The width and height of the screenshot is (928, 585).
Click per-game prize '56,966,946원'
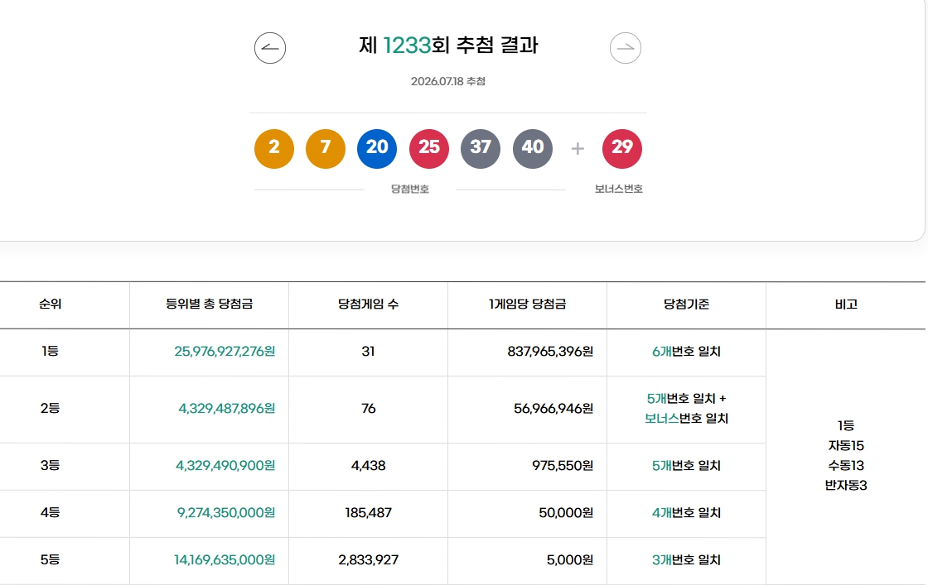tap(553, 408)
